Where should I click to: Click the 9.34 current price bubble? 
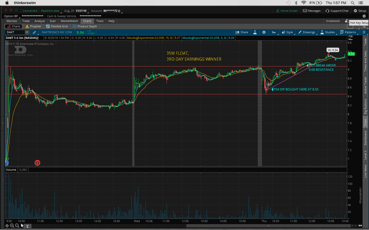pyautogui.click(x=351, y=54)
